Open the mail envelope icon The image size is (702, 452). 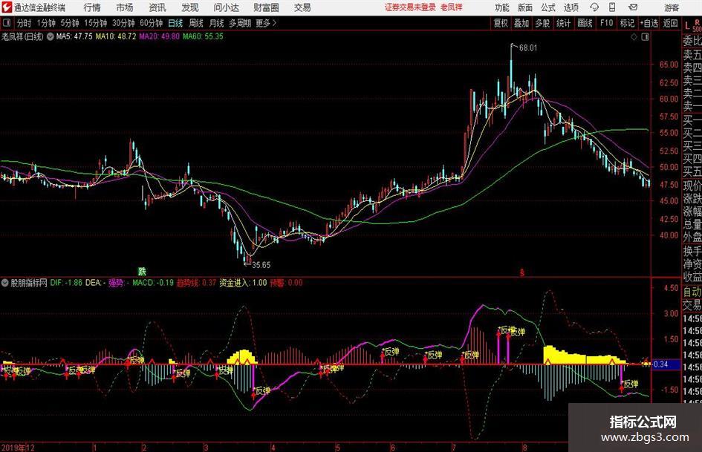point(633,7)
